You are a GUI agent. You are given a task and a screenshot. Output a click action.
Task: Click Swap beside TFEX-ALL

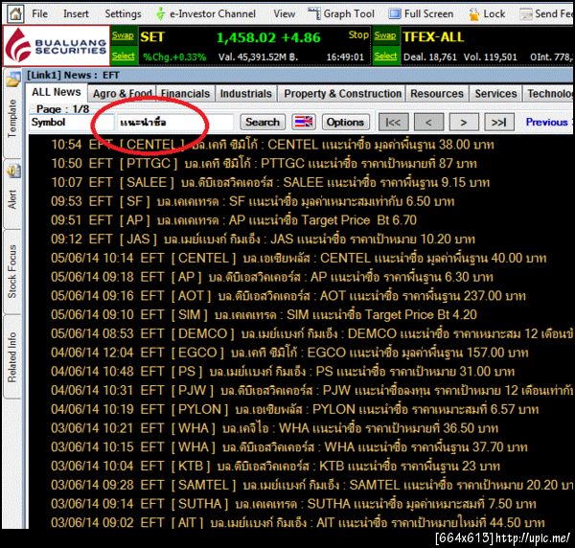[x=385, y=35]
